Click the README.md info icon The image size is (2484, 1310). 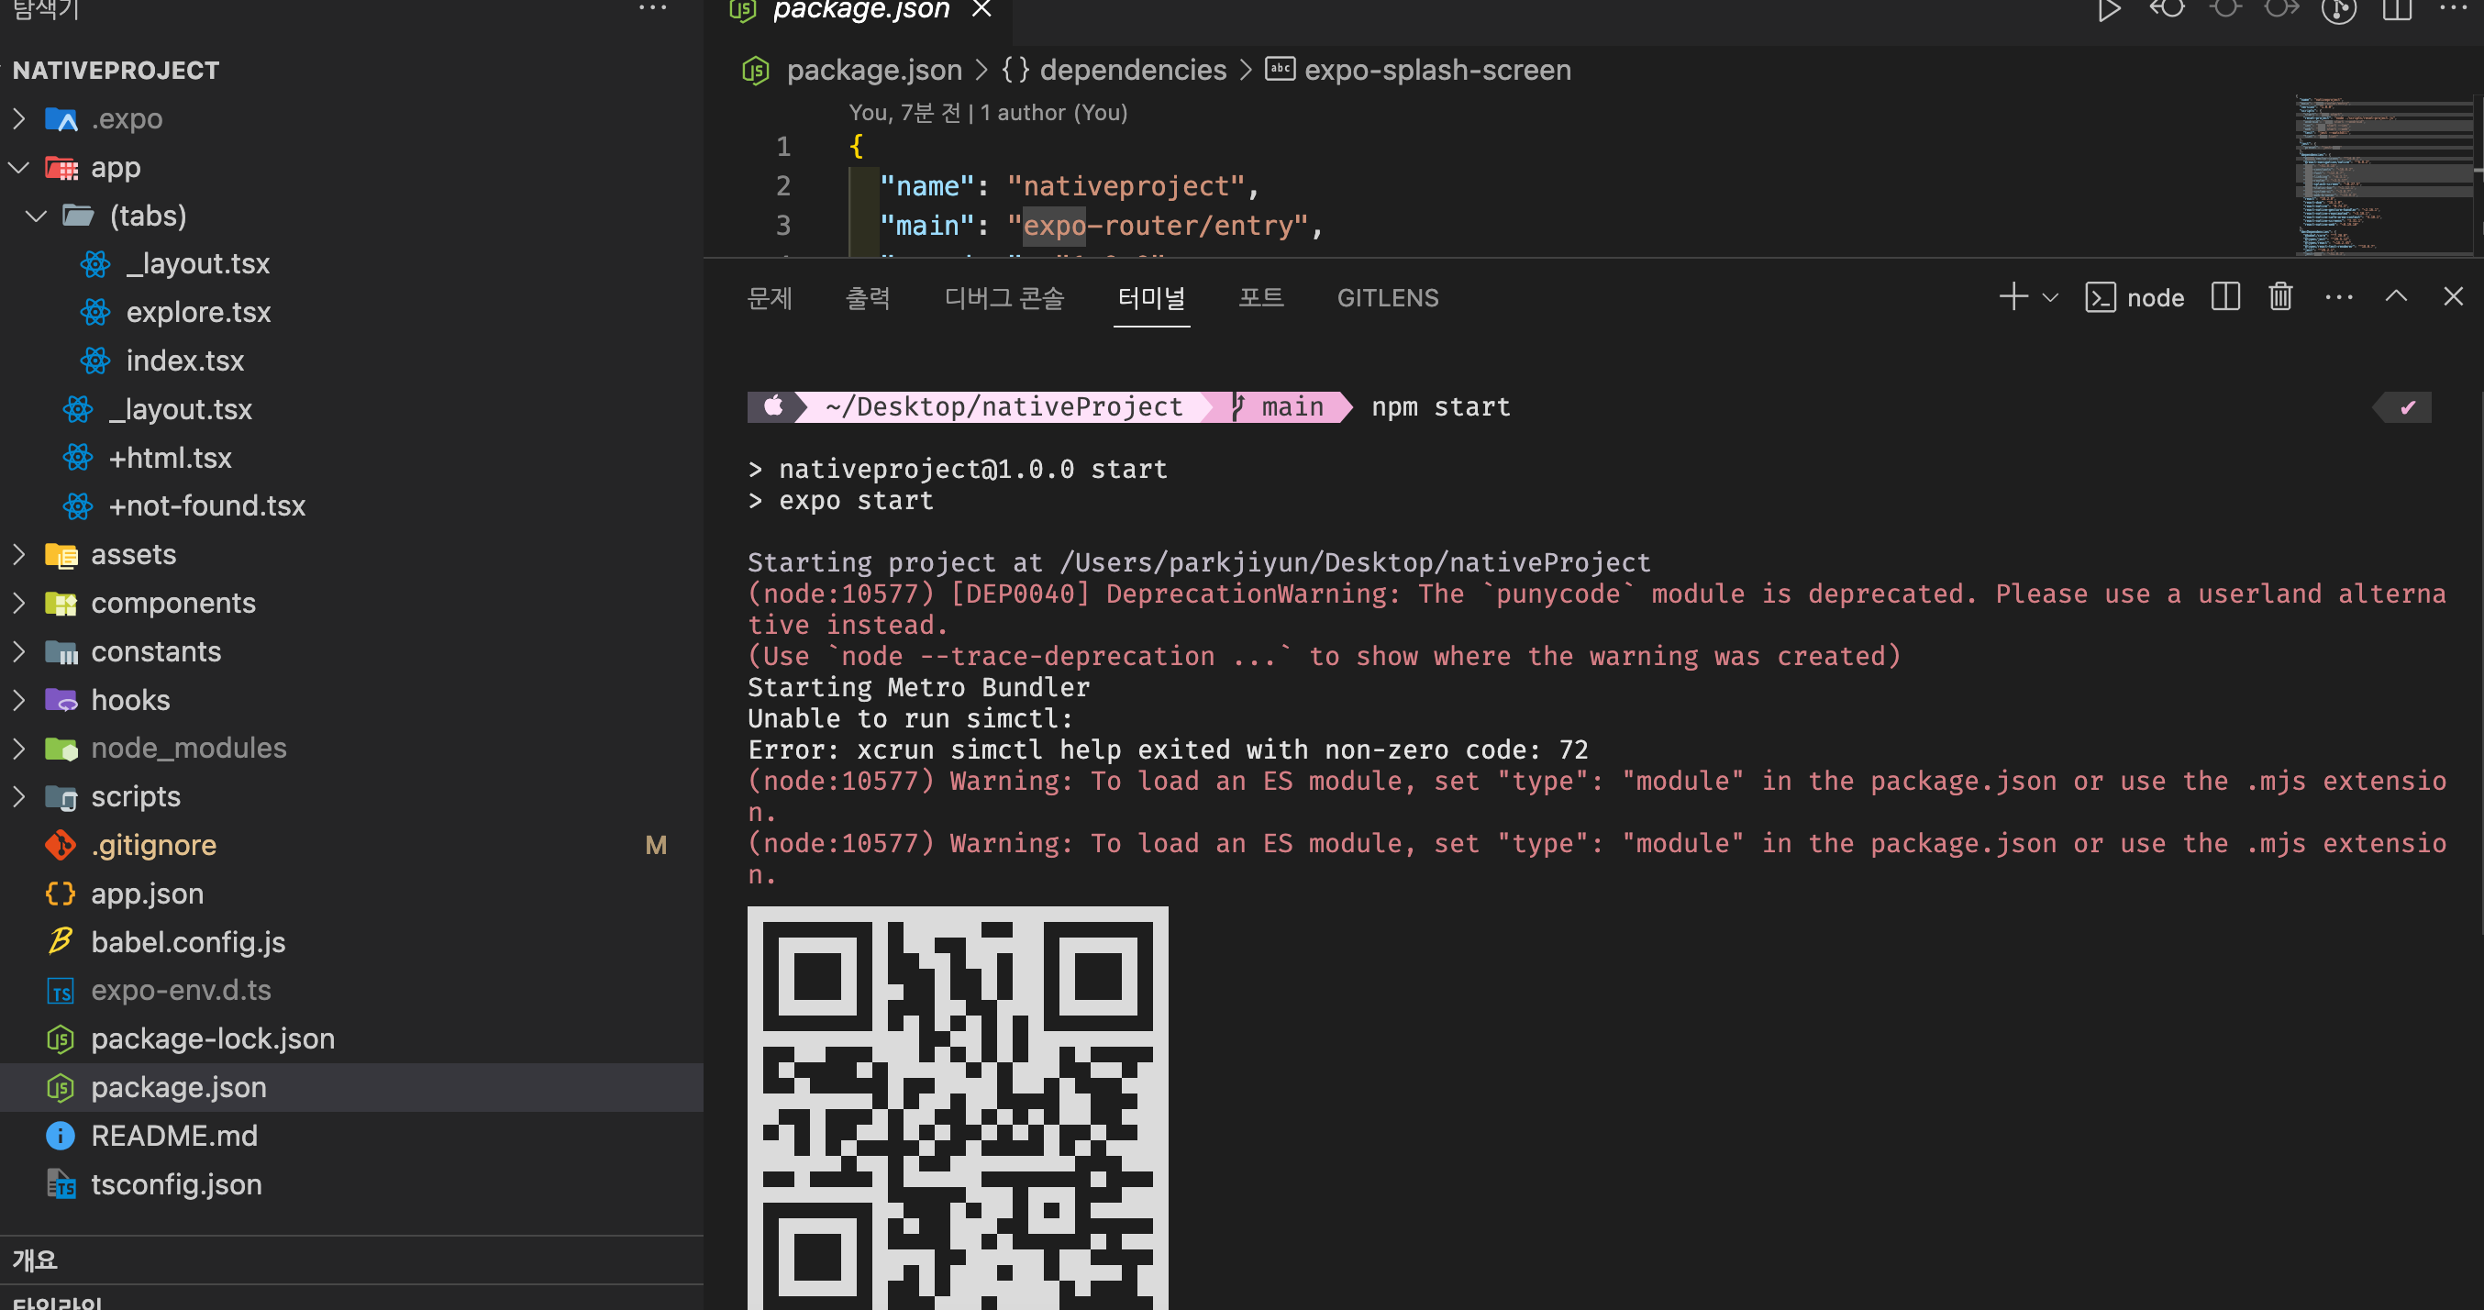point(60,1136)
